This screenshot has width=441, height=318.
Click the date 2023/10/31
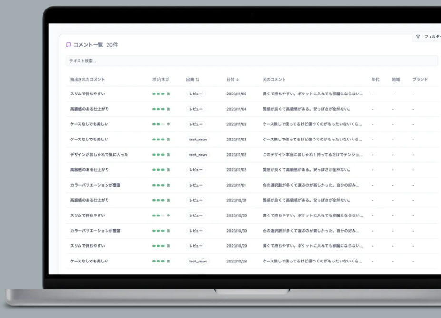(236, 200)
